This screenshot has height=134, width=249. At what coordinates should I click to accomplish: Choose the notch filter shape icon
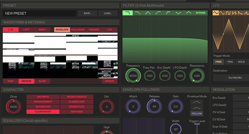point(178,13)
